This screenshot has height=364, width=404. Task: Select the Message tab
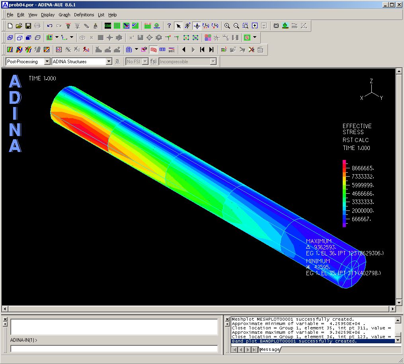tap(270, 349)
